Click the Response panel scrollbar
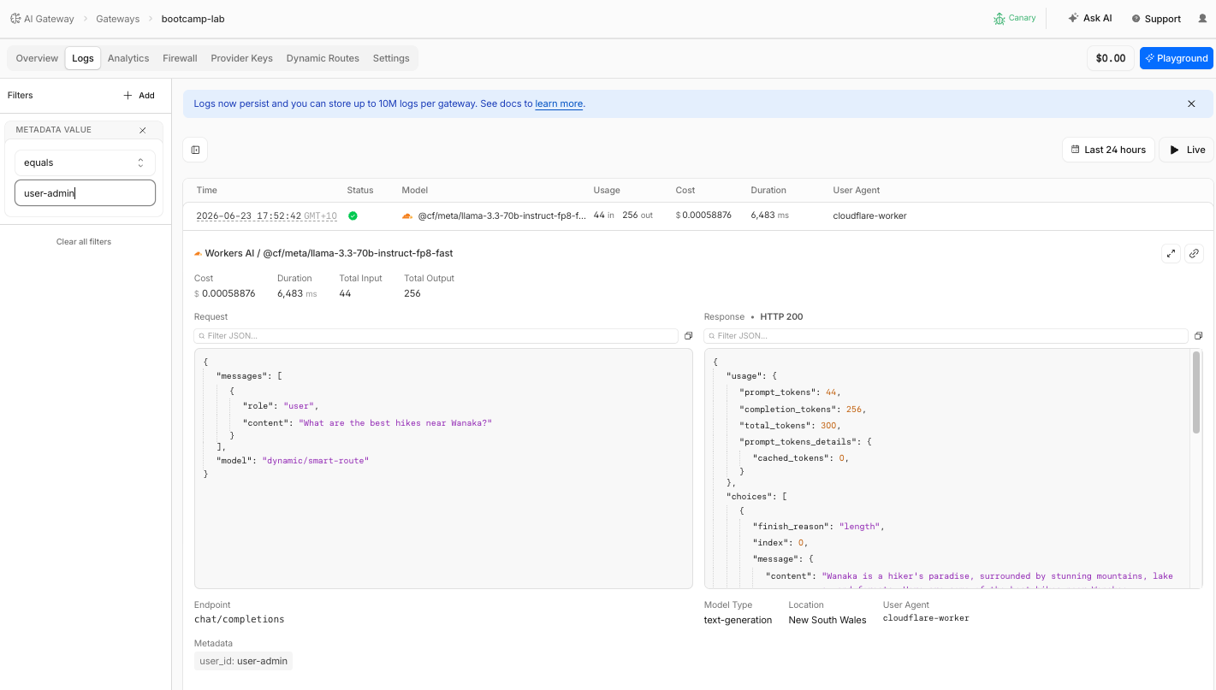 click(x=1195, y=393)
